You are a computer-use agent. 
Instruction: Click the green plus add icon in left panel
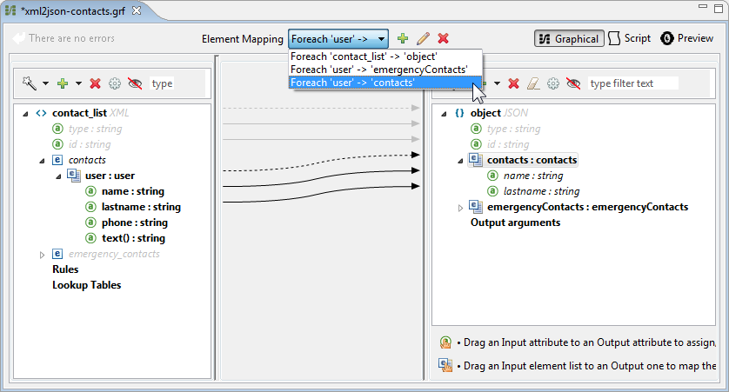pyautogui.click(x=63, y=83)
